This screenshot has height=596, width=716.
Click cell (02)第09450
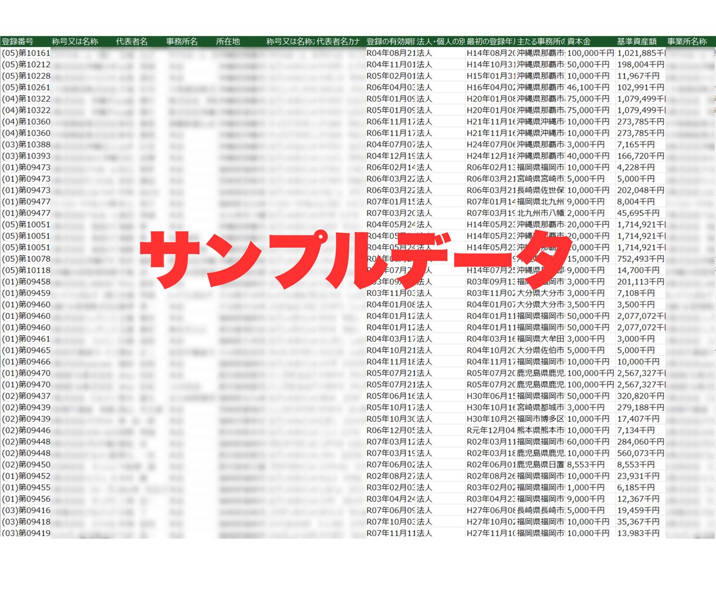[x=25, y=464]
